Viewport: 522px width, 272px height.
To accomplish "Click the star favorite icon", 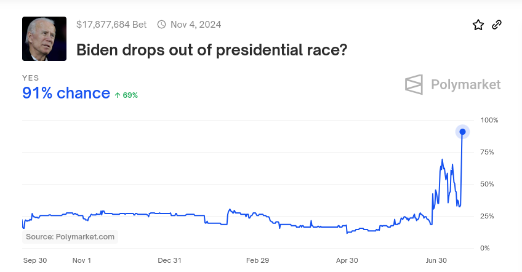I will [x=478, y=25].
